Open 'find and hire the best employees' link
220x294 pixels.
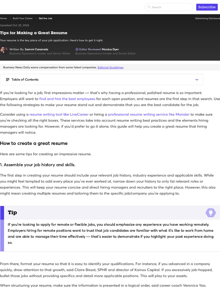[67, 99]
